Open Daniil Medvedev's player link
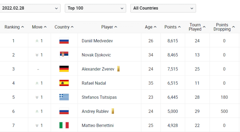The height and width of the screenshot is (132, 240). pyautogui.click(x=97, y=41)
